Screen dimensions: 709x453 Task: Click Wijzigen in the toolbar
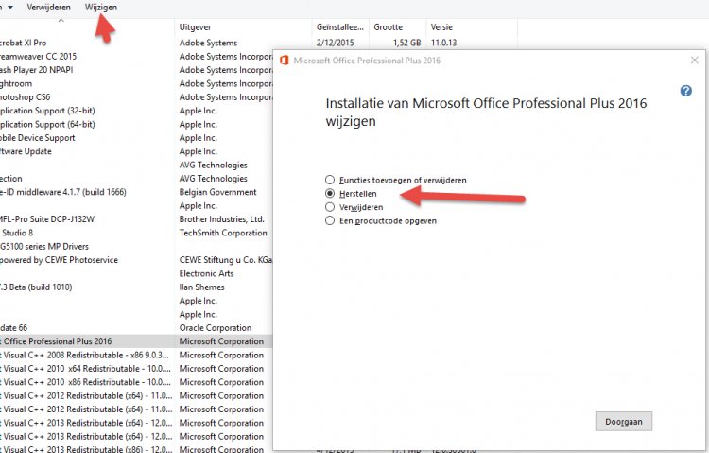(x=101, y=7)
